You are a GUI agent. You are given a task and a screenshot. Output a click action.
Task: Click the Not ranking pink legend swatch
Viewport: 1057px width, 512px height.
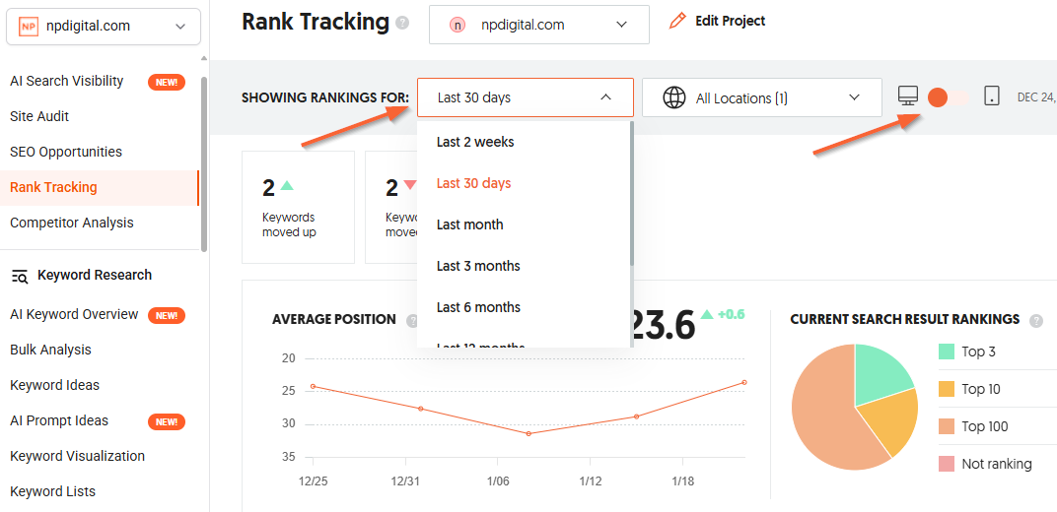(947, 464)
